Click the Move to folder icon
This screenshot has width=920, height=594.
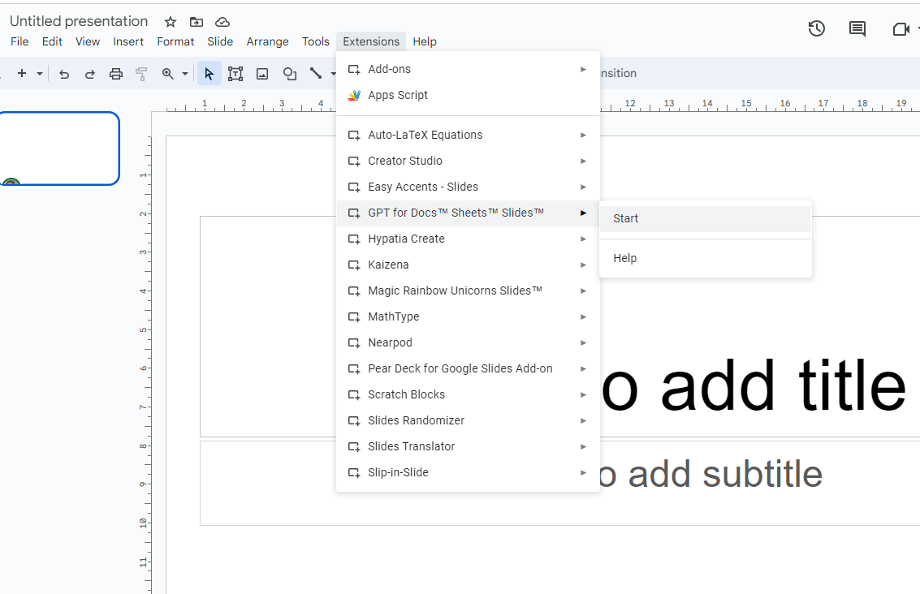[x=197, y=22]
